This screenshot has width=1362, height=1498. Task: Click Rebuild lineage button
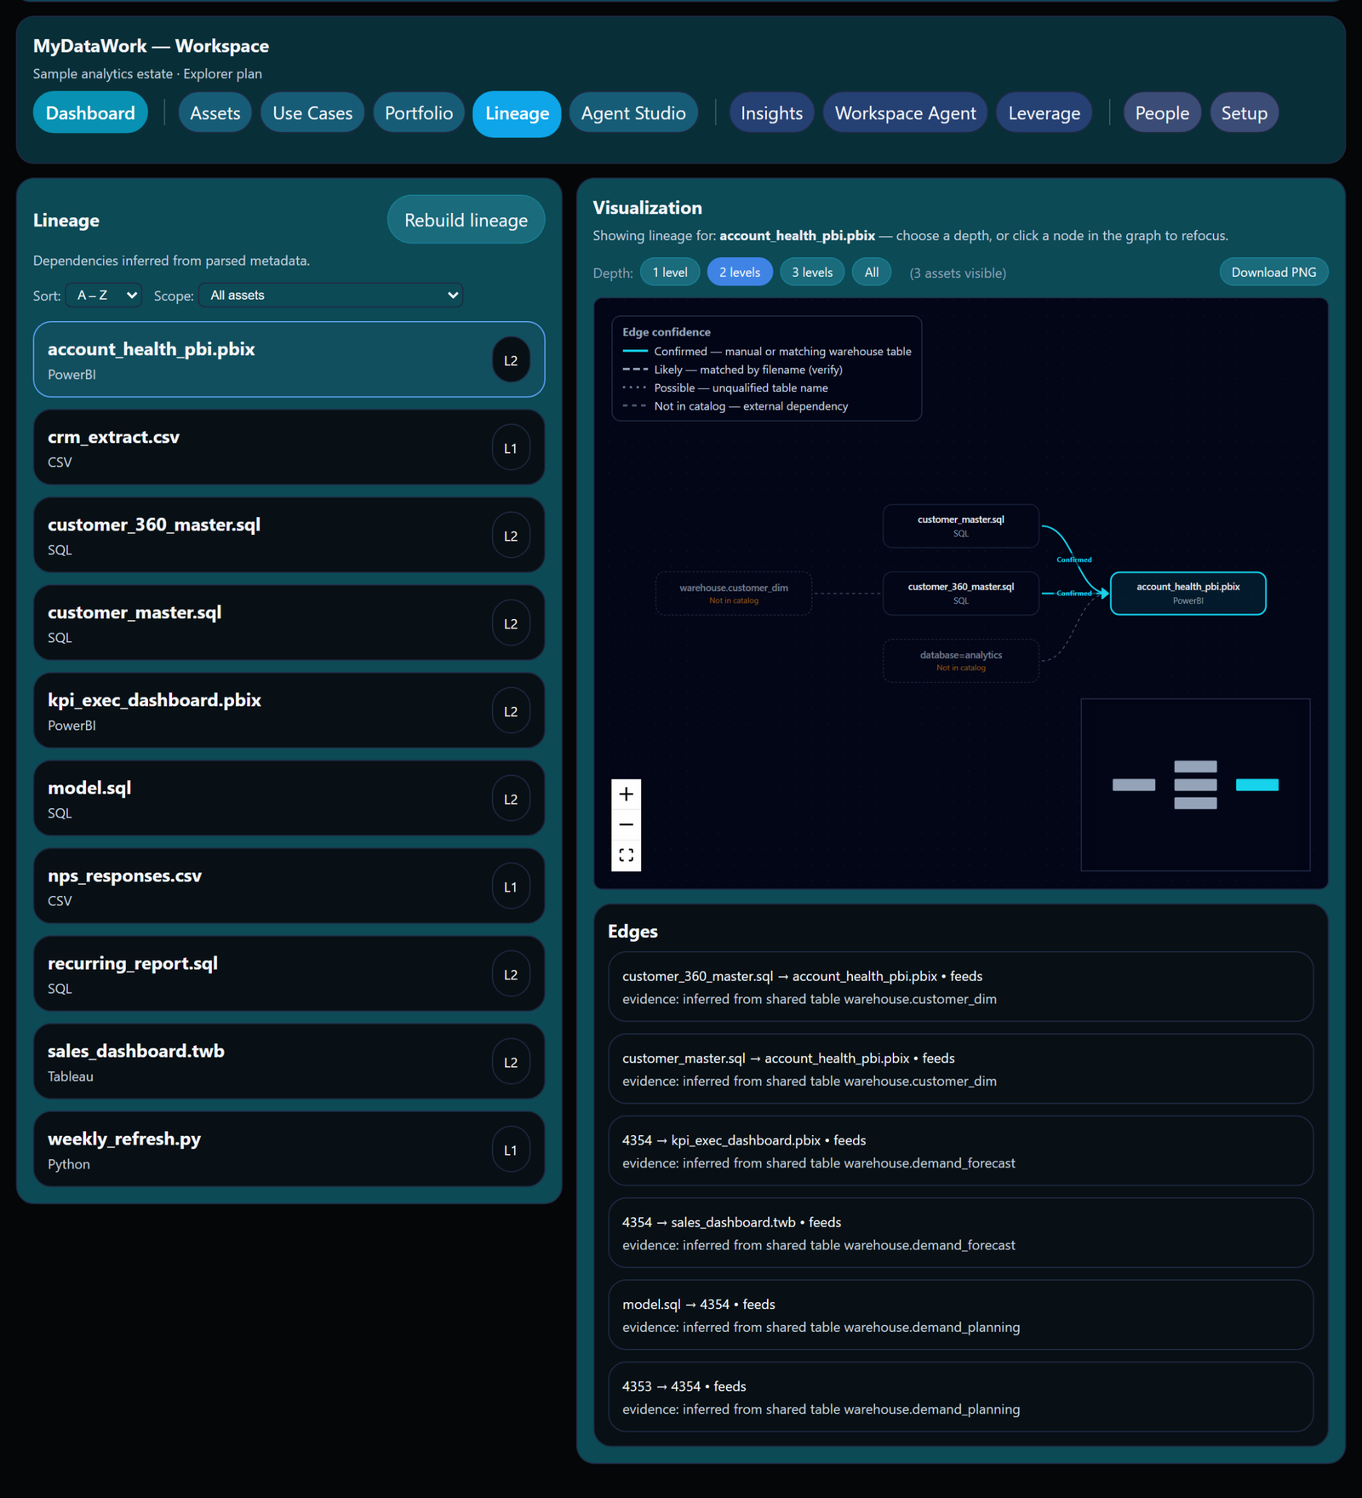point(466,220)
